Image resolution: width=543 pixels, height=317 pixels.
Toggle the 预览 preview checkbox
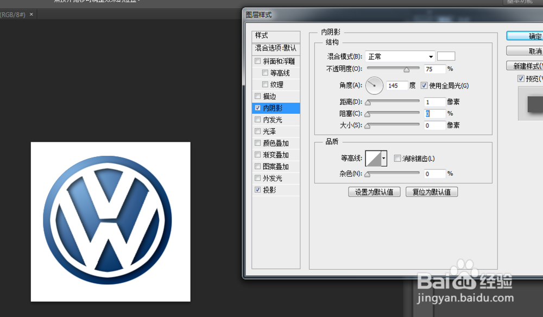[521, 79]
